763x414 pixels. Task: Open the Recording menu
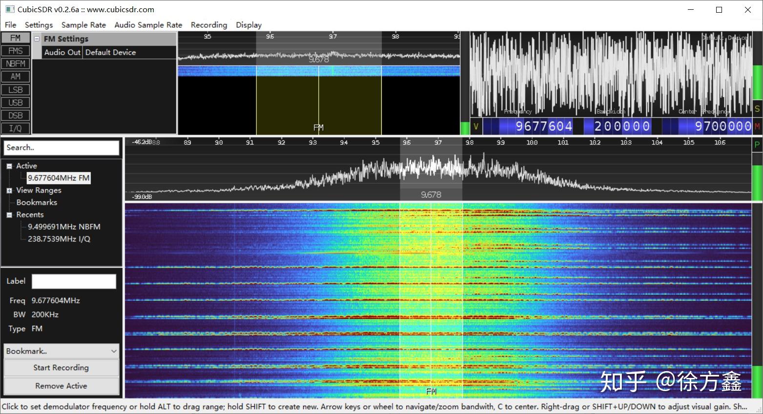208,25
